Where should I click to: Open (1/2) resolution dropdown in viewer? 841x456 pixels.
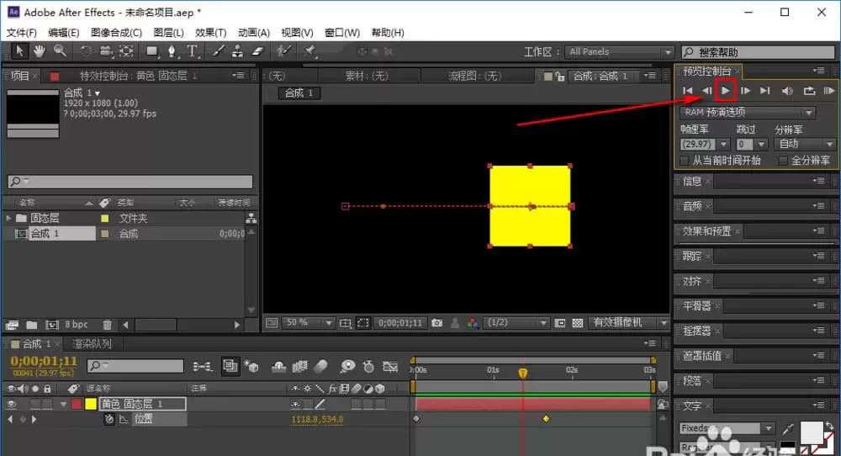pos(516,322)
